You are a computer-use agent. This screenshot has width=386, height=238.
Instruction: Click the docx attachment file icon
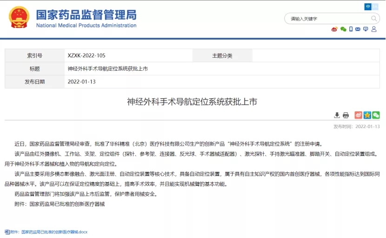coord(7,231)
